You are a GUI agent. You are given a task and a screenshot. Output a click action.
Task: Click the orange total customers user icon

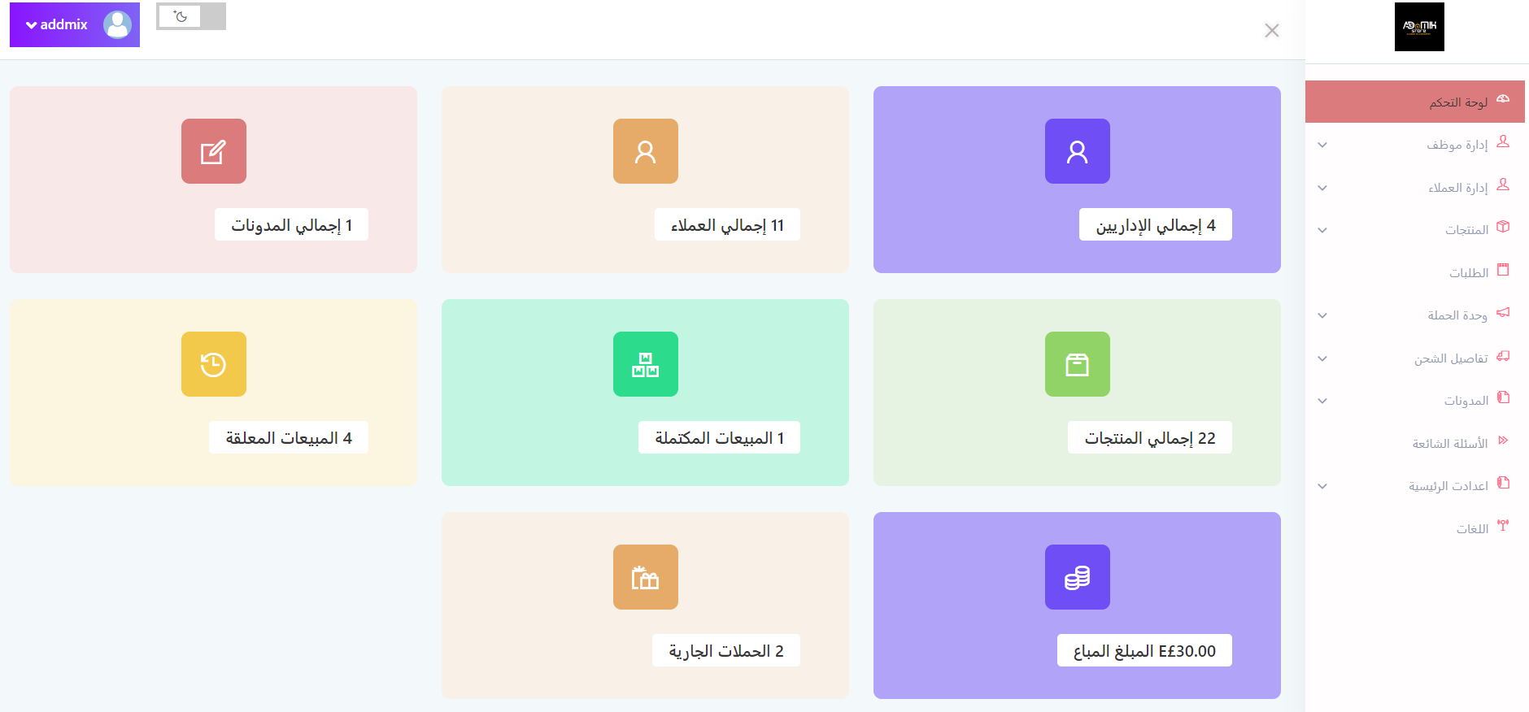coord(645,151)
